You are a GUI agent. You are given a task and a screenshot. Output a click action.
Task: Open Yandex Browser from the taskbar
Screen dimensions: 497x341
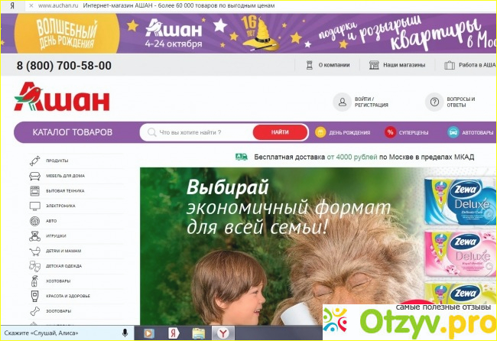223,333
